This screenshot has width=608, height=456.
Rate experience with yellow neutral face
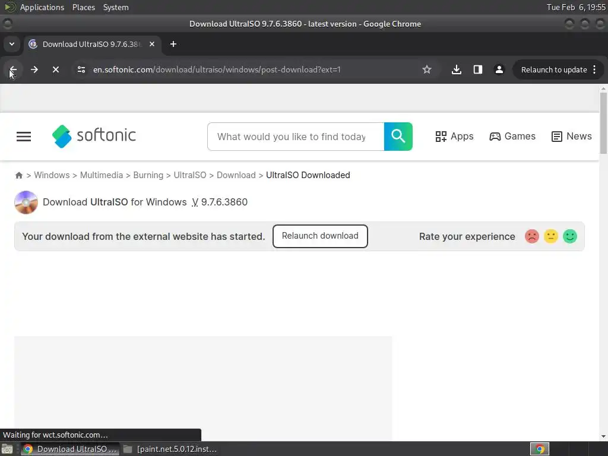point(551,236)
